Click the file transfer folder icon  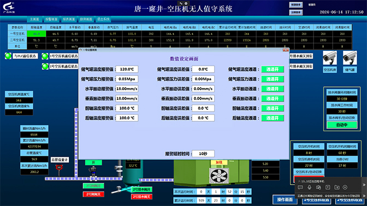(x=336, y=187)
